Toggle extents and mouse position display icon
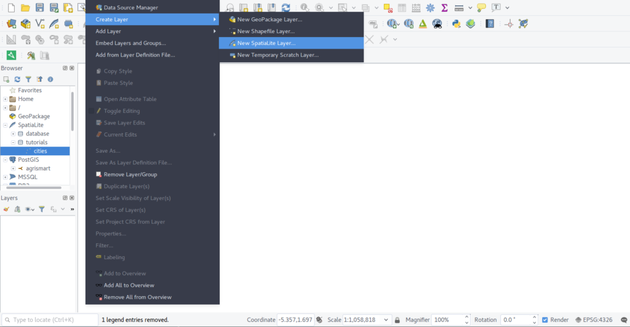 pyautogui.click(x=319, y=320)
